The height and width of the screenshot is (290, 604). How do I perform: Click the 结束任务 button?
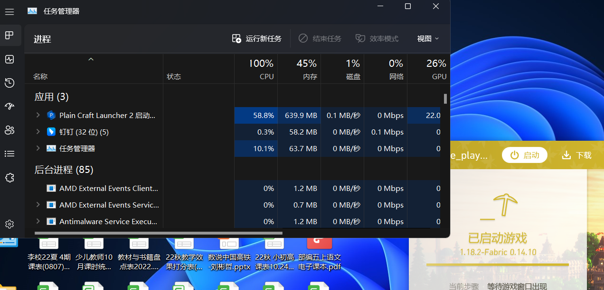[x=319, y=38]
